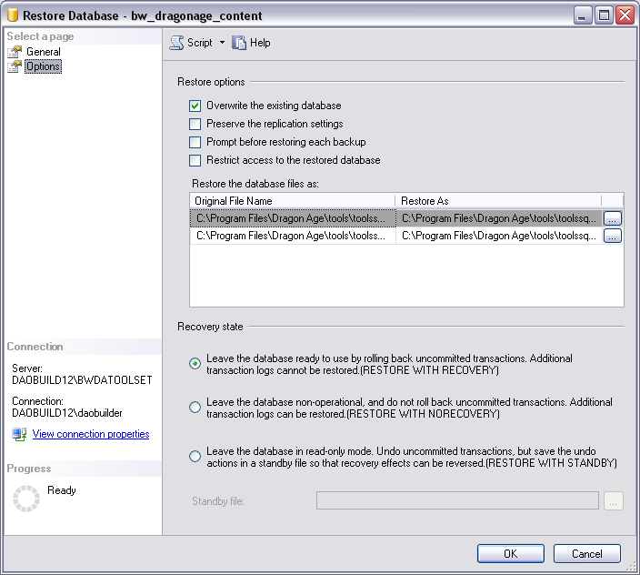The width and height of the screenshot is (640, 575).
Task: Click the Script toolbar icon
Action: 177,43
